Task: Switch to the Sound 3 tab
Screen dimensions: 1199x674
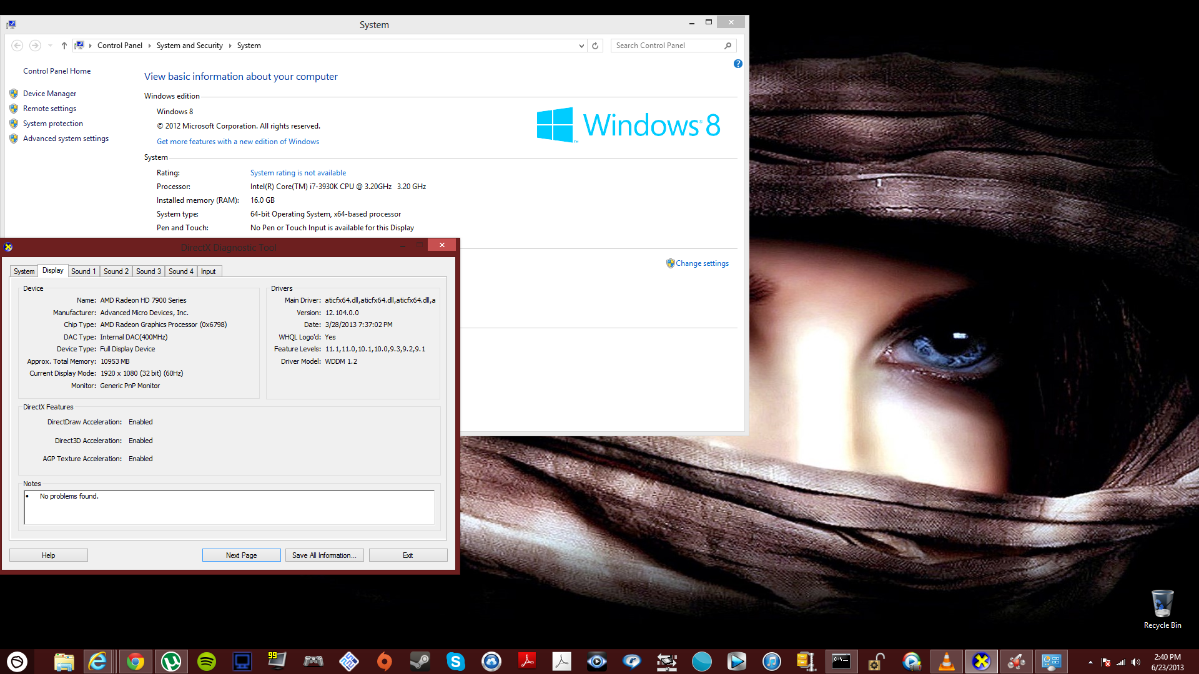Action: tap(148, 271)
